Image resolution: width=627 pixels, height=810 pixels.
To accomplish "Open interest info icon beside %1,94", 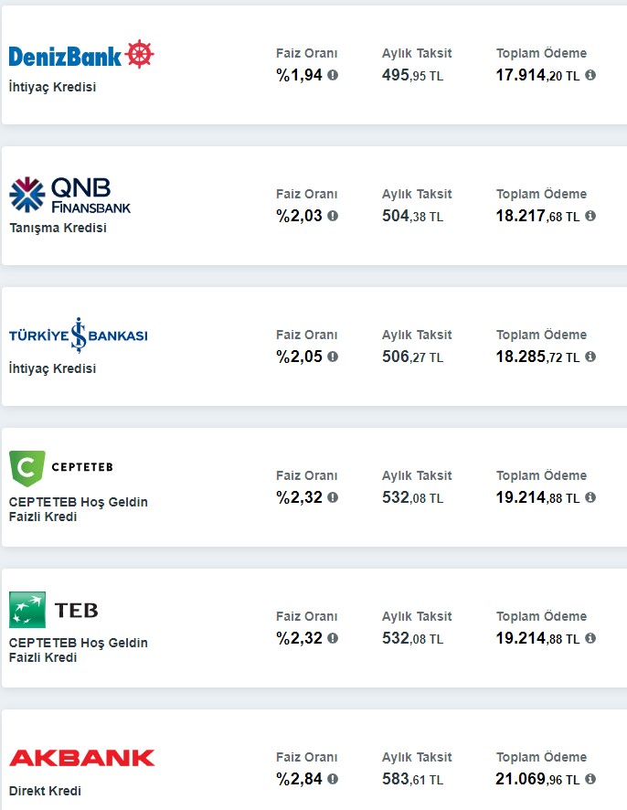I will (x=333, y=75).
